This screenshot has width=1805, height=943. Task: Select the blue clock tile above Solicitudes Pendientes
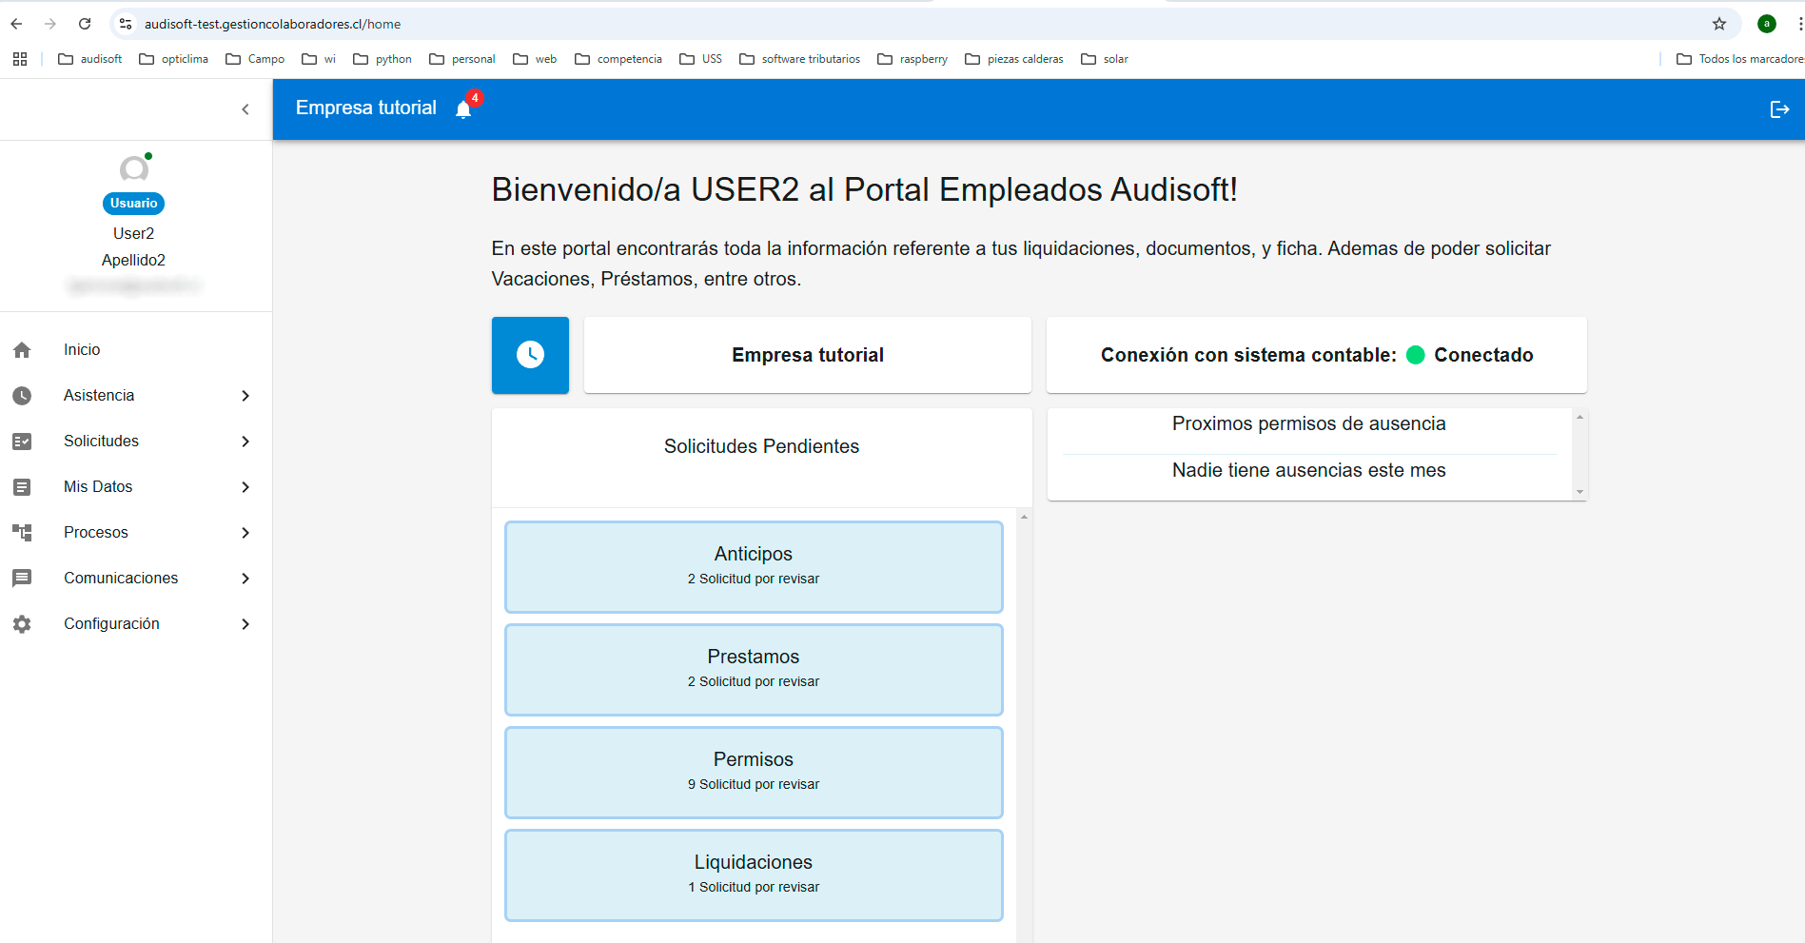point(530,355)
